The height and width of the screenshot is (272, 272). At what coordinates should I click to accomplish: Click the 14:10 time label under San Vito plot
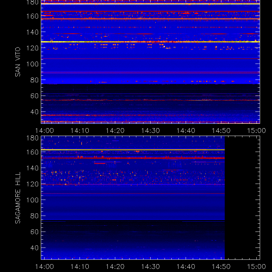point(80,131)
